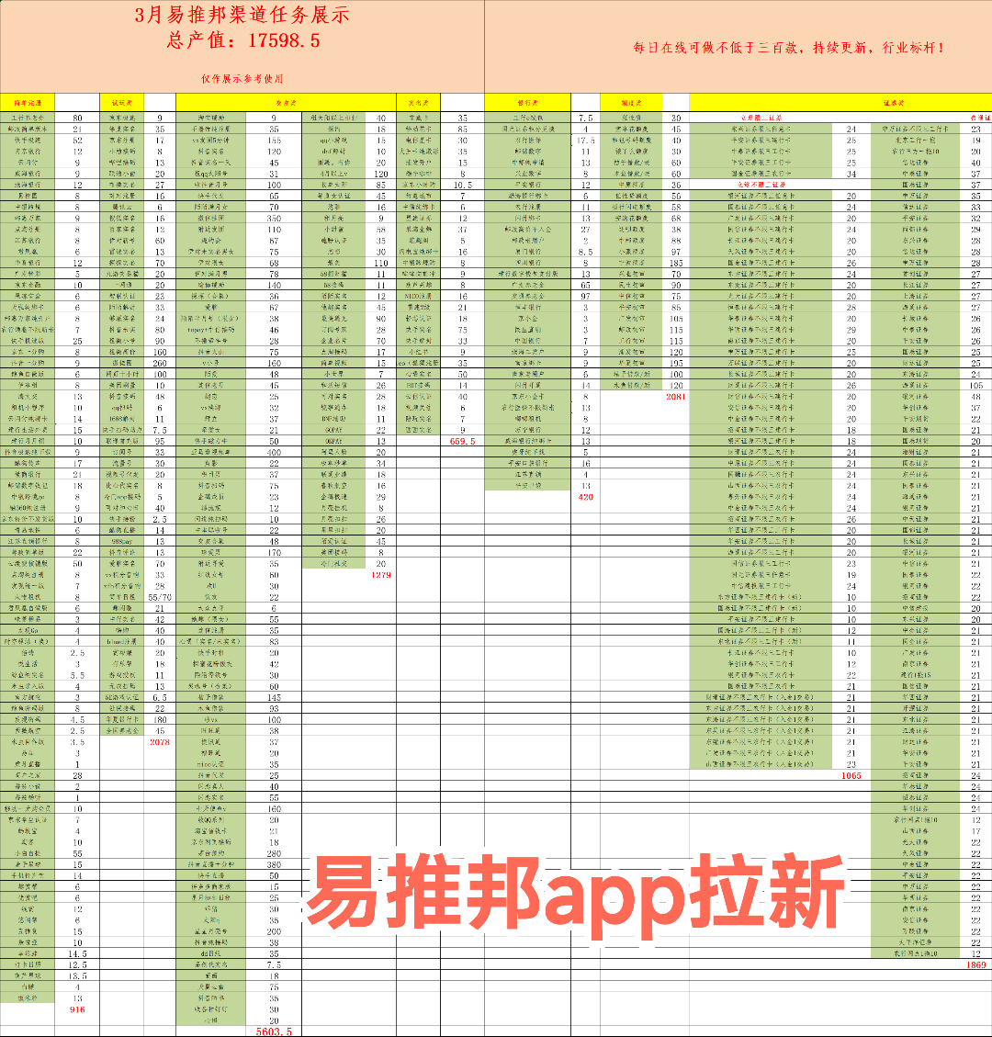Screen dimensions: 992x1037
Task: Click the red subtotal 916
Action: click(x=77, y=1009)
